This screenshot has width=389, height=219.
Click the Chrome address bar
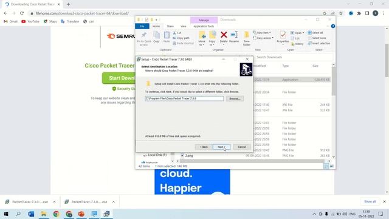tap(174, 13)
